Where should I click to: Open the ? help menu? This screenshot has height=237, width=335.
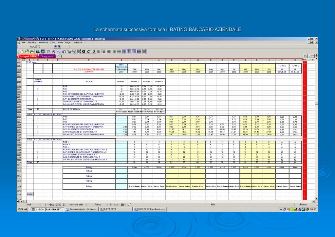pyautogui.click(x=85, y=43)
